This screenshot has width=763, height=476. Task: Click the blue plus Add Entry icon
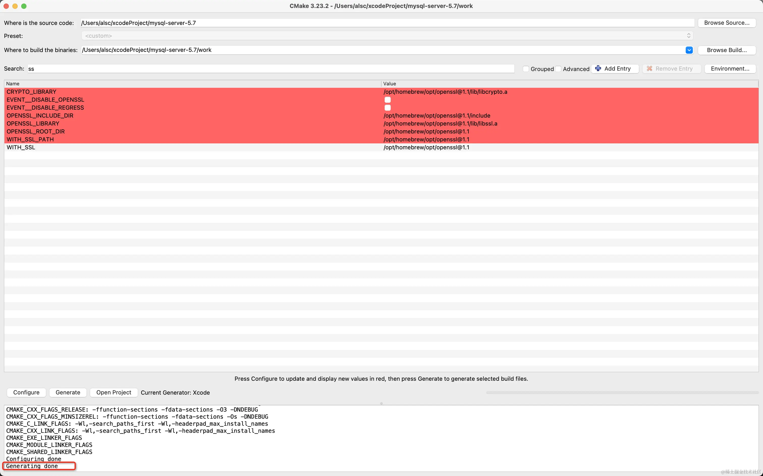click(598, 68)
